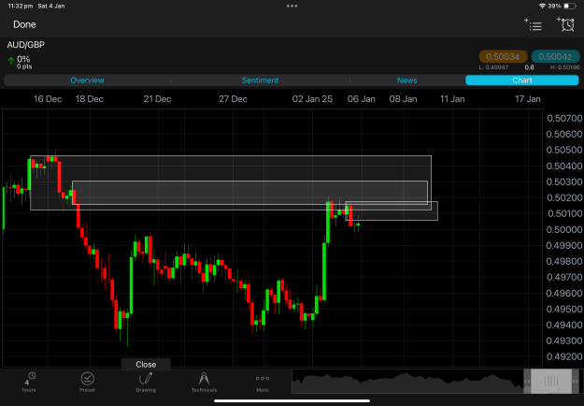Image resolution: width=584 pixels, height=406 pixels.
Task: Click the 21 Dec date label
Action: pyautogui.click(x=157, y=99)
